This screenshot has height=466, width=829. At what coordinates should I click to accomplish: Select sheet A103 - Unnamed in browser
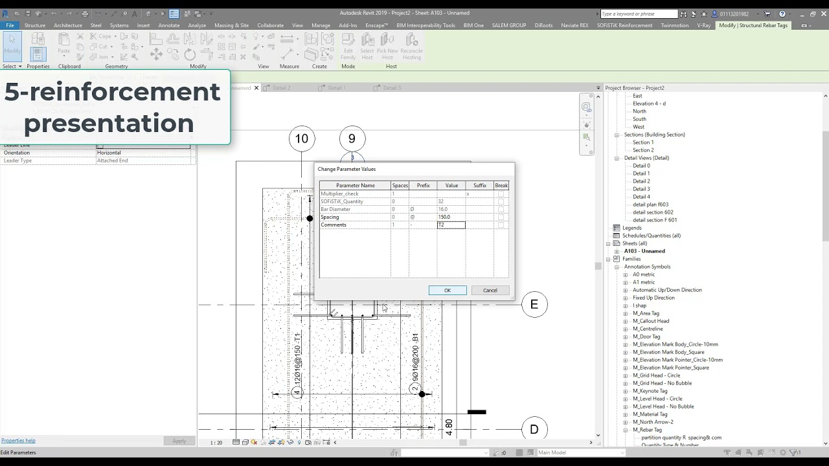[x=644, y=251]
